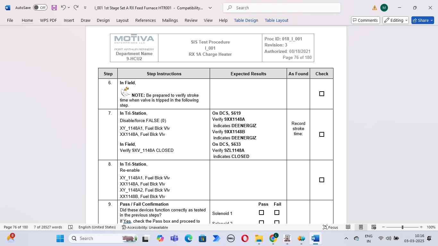
Task: Click the warning alert triangle icon
Action: 375,8
